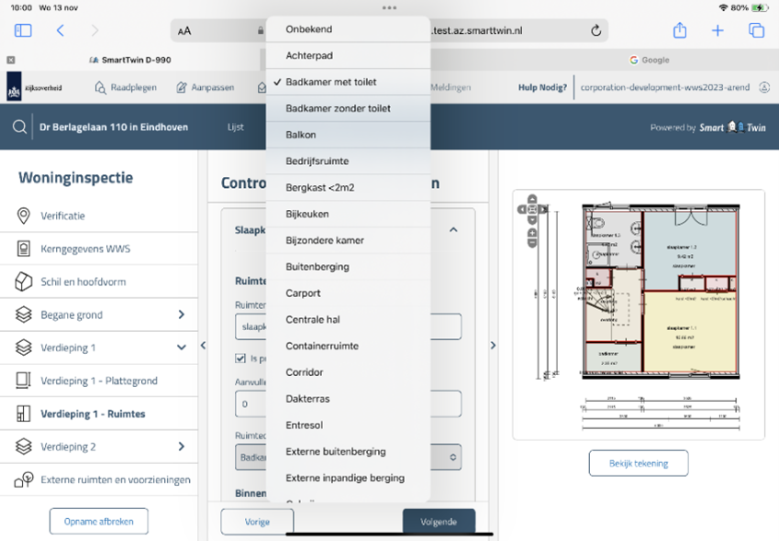Pick 'Dakterras' in the dropdown list
This screenshot has height=541, width=779.
(x=307, y=399)
